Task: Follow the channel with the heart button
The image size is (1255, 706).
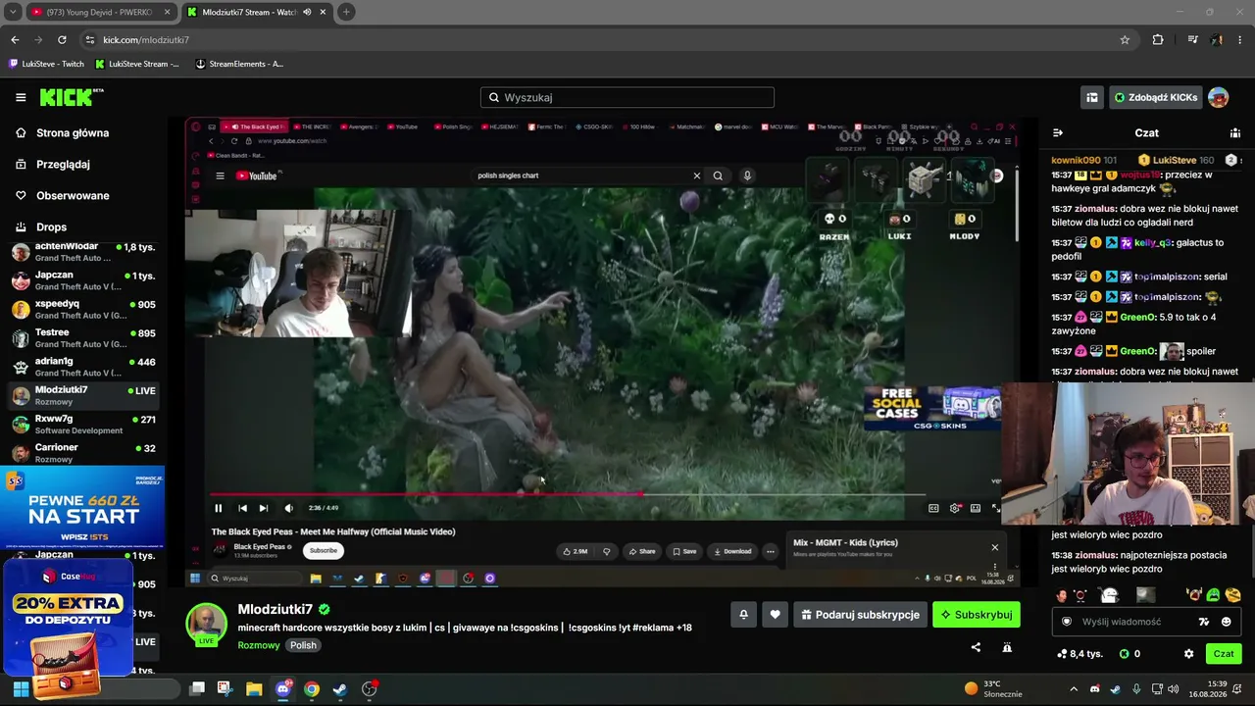Action: coord(775,615)
